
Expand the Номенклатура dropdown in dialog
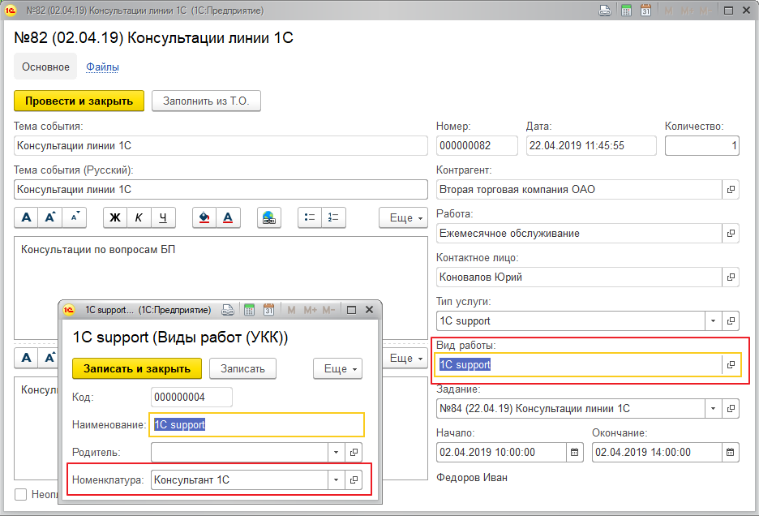(x=336, y=480)
